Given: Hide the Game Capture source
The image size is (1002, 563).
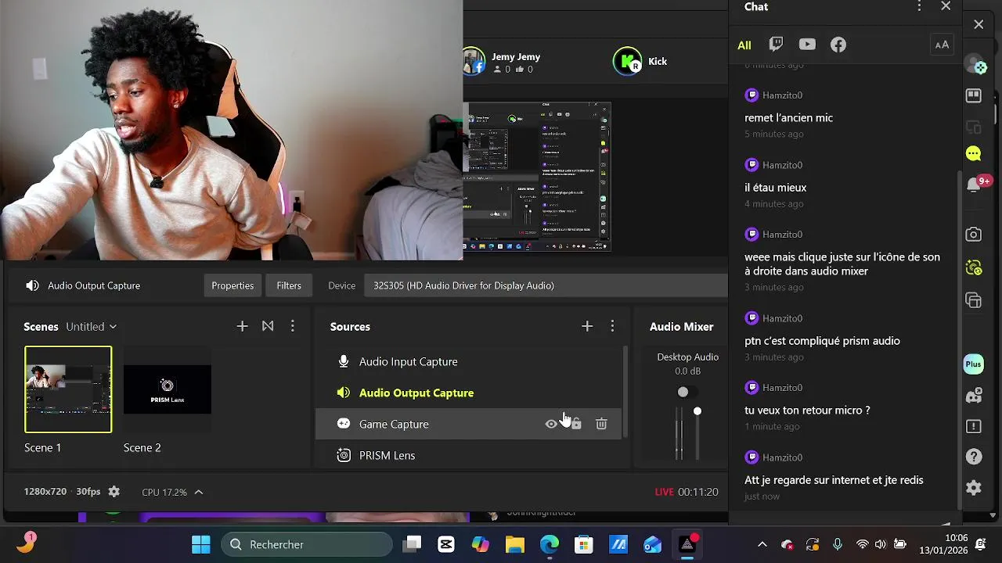Looking at the screenshot, I should click(x=551, y=424).
